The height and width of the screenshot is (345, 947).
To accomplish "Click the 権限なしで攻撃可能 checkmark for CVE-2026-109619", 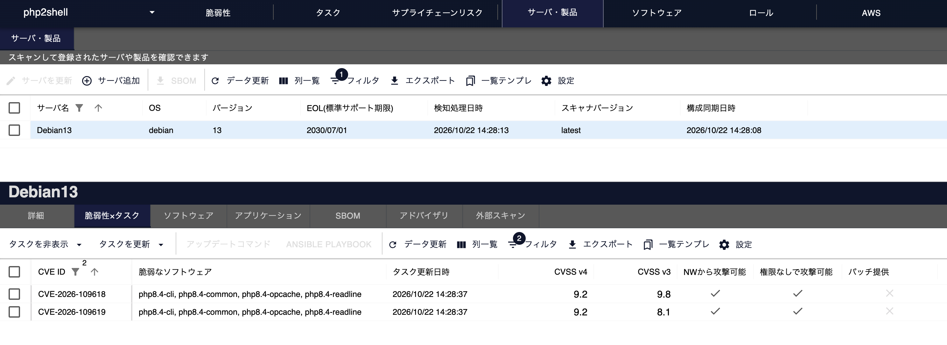I will (x=797, y=311).
